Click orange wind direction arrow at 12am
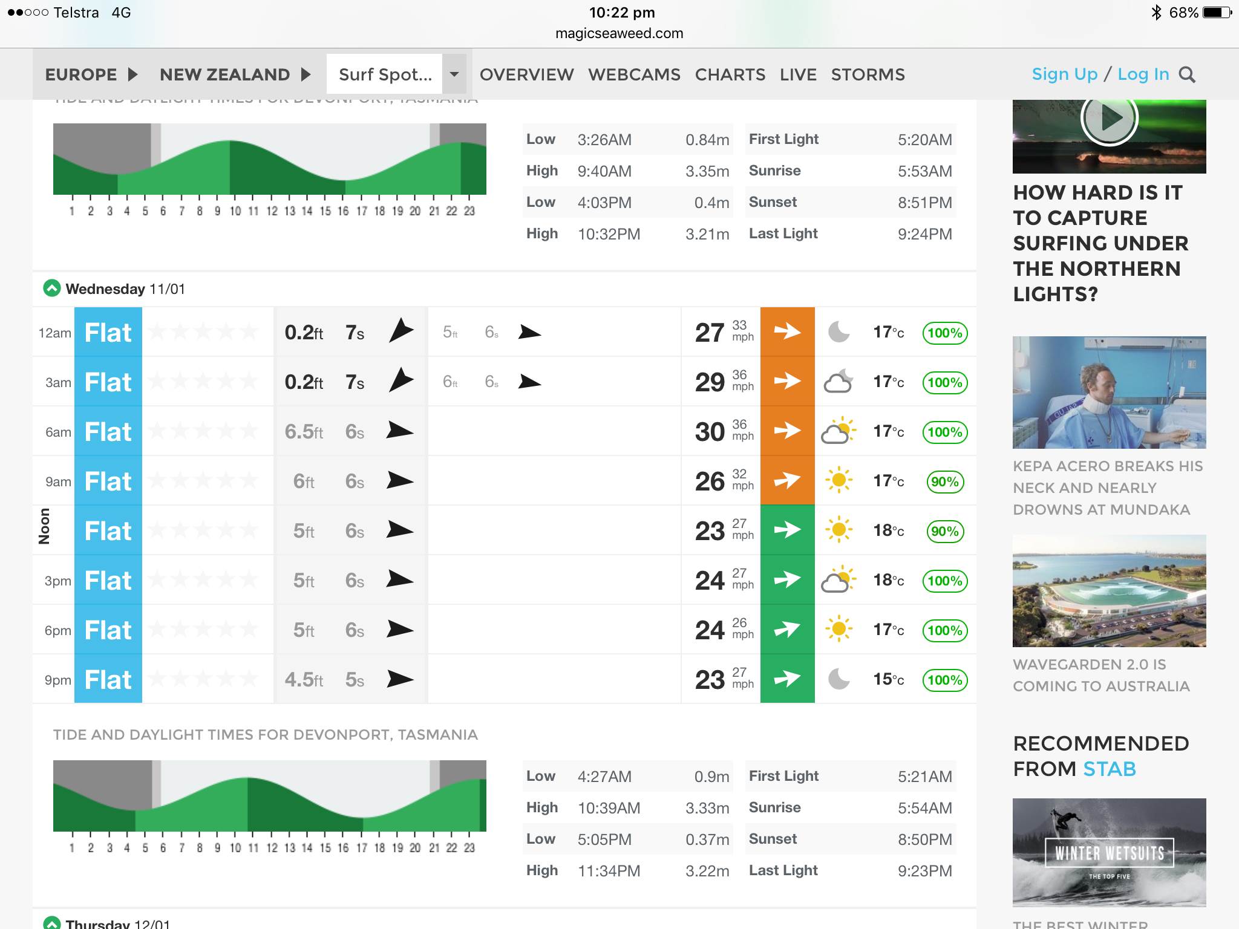1239x929 pixels. [787, 331]
